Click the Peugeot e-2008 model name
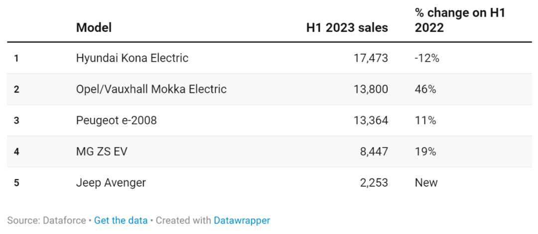 coord(116,120)
